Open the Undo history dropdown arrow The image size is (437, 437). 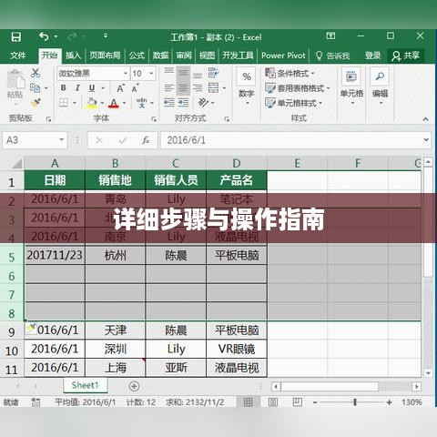coord(56,36)
